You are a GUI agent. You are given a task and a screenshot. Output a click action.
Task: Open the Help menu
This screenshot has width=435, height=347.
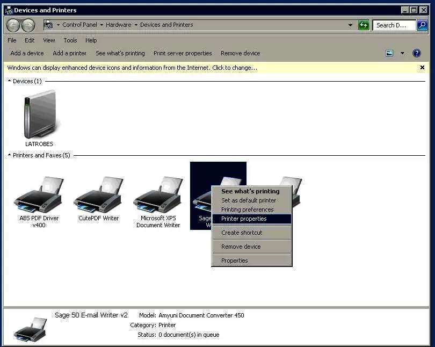(x=91, y=40)
